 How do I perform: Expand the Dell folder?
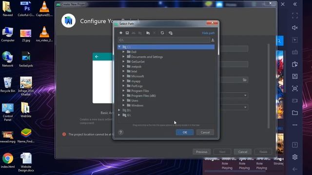tap(123, 52)
